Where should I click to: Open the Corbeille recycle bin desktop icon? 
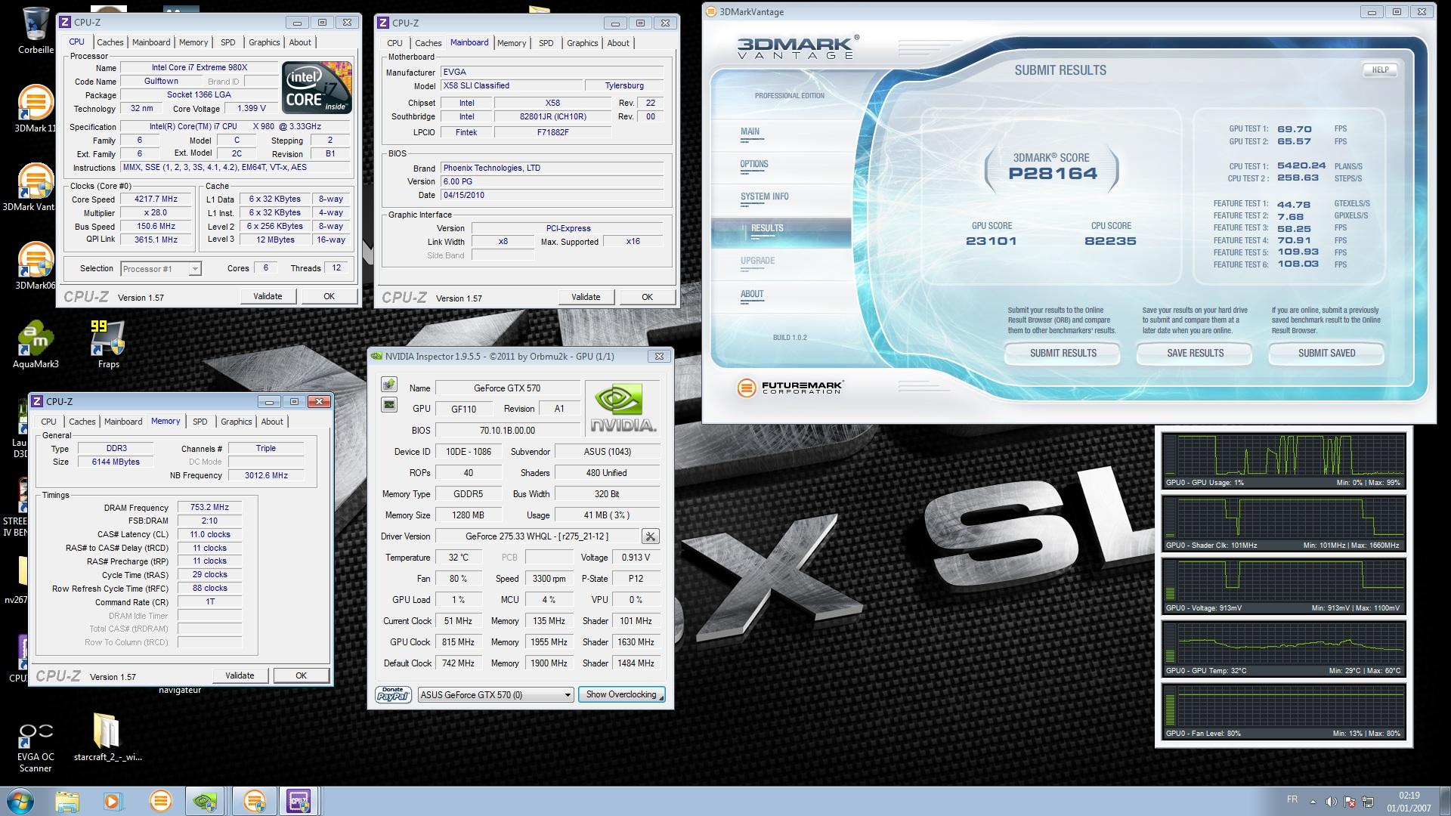(36, 31)
